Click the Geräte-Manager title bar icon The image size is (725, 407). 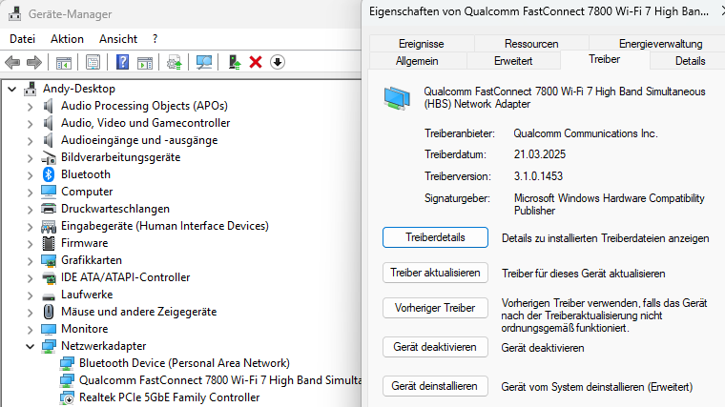pos(15,14)
